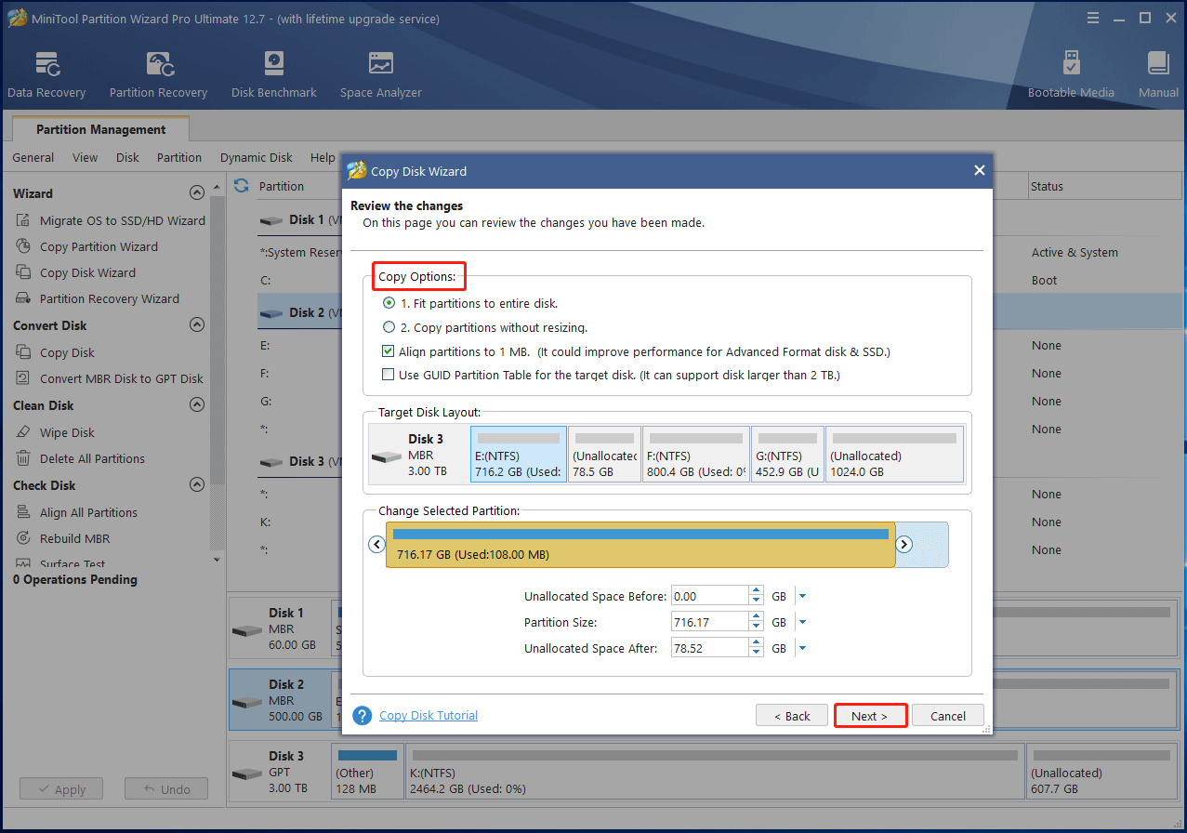Image resolution: width=1187 pixels, height=833 pixels.
Task: Select 1024.0 GB unallocated block in Target Layout
Action: pos(894,455)
